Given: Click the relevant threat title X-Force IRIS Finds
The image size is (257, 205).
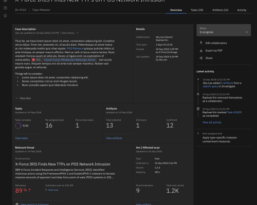Looking at the screenshot, I should [x=63, y=164].
